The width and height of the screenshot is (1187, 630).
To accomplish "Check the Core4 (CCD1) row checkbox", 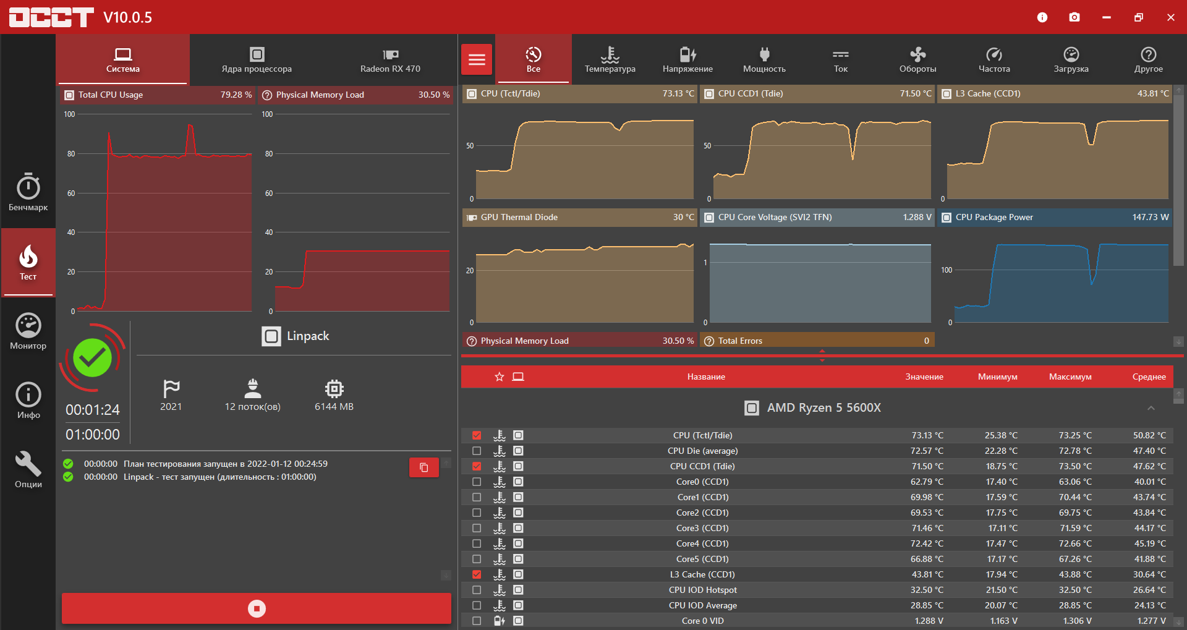I will 477,543.
